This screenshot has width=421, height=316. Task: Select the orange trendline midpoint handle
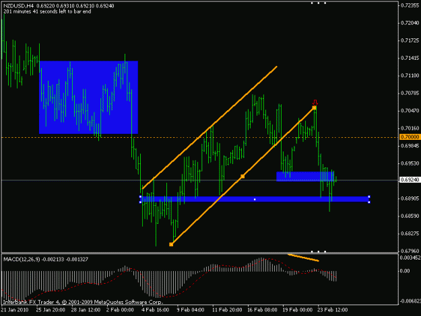[242, 176]
